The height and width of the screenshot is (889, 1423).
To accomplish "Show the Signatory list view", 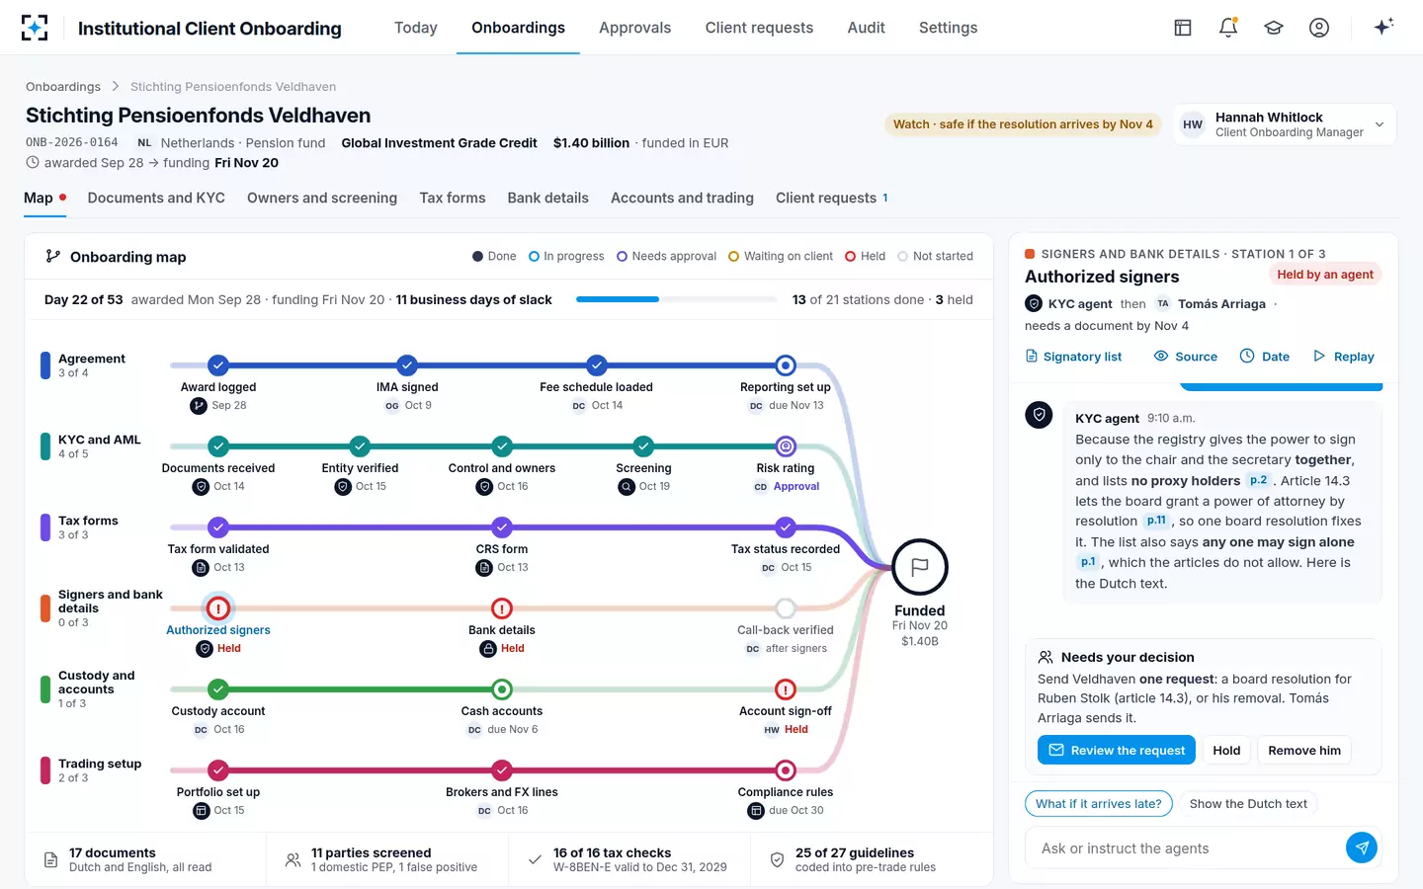I will pyautogui.click(x=1073, y=357).
